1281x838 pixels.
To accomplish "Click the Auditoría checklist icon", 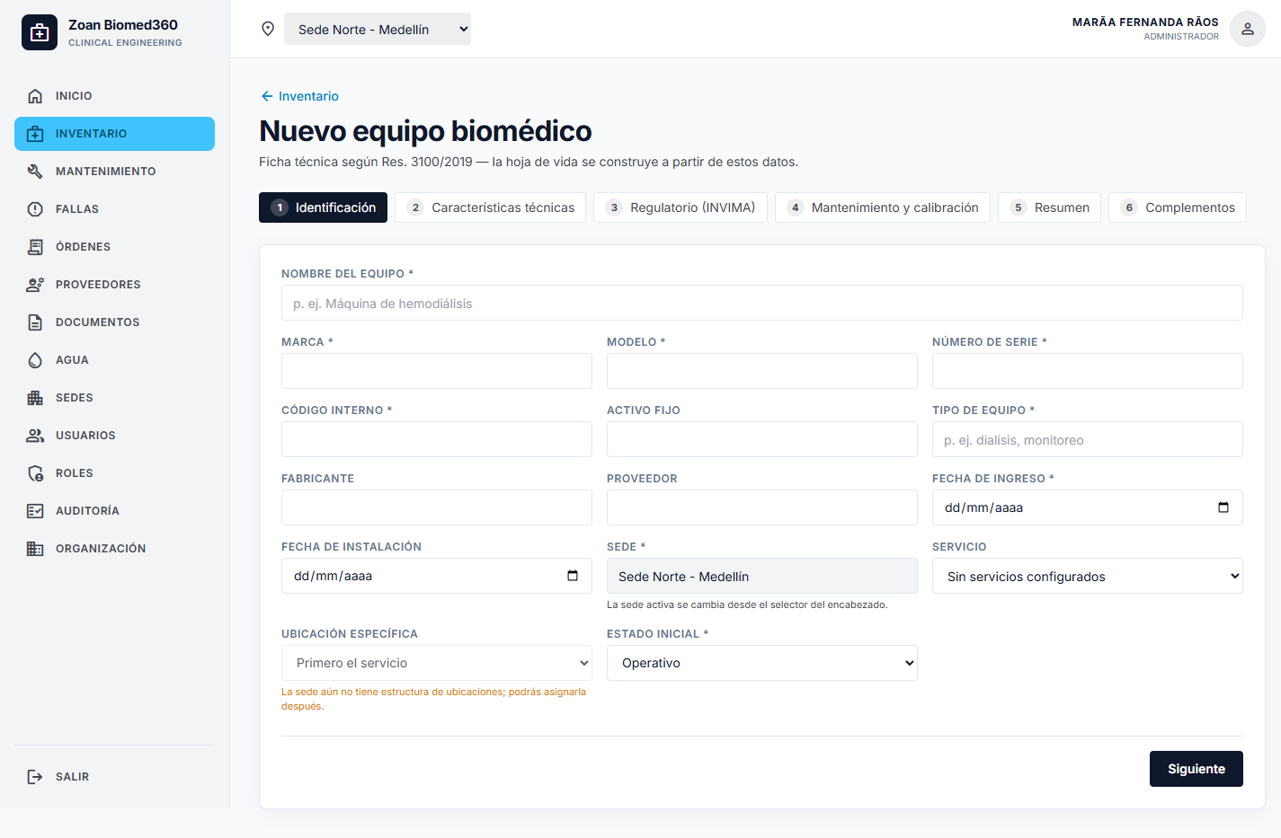I will (35, 511).
